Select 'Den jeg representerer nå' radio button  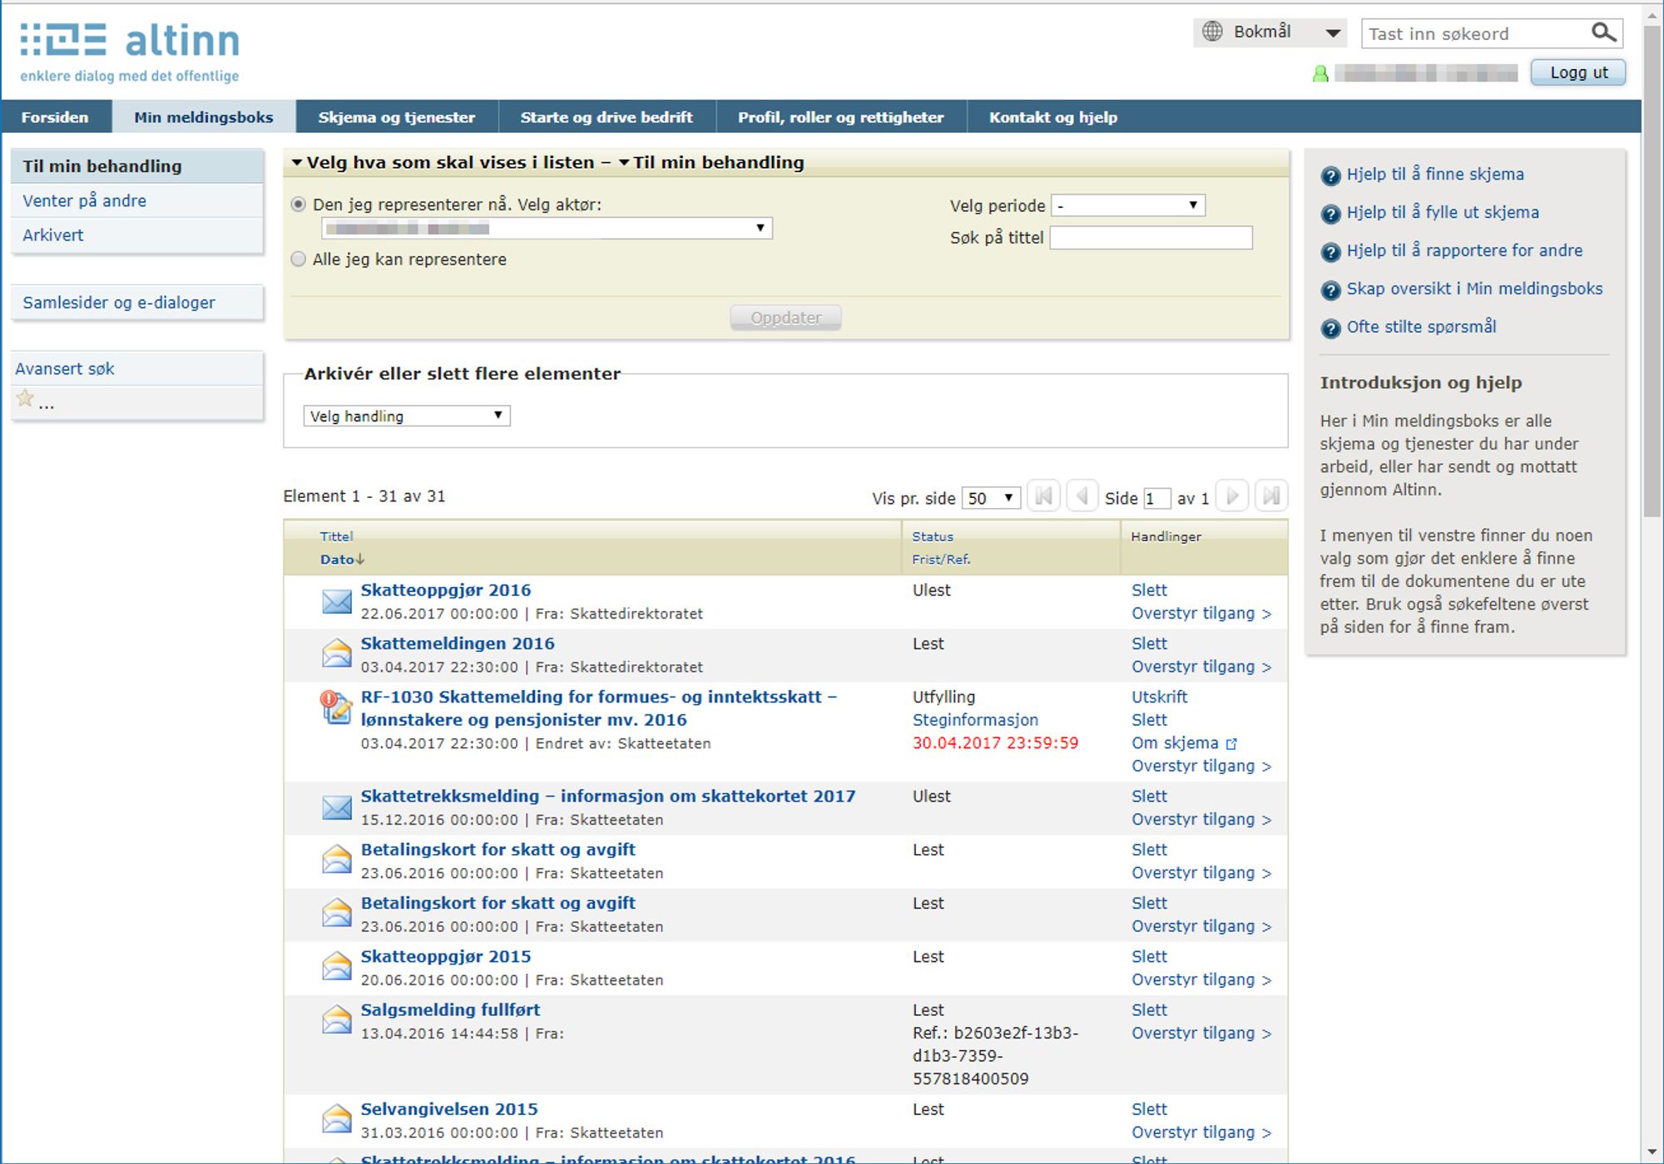click(298, 205)
